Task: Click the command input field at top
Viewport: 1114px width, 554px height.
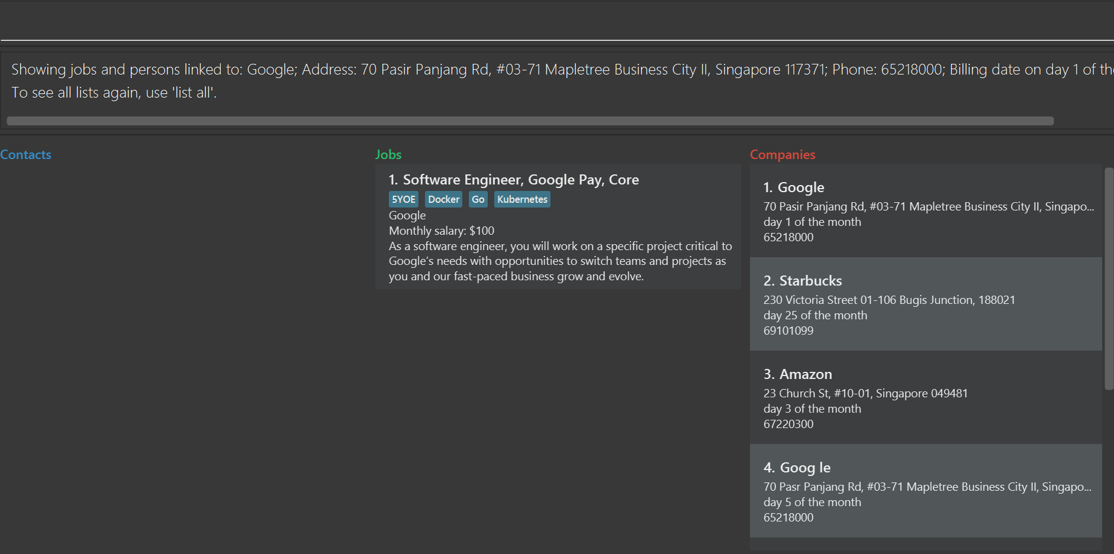Action: 557,21
